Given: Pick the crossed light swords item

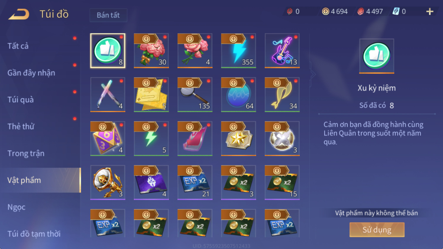Looking at the screenshot, I should (x=108, y=95).
